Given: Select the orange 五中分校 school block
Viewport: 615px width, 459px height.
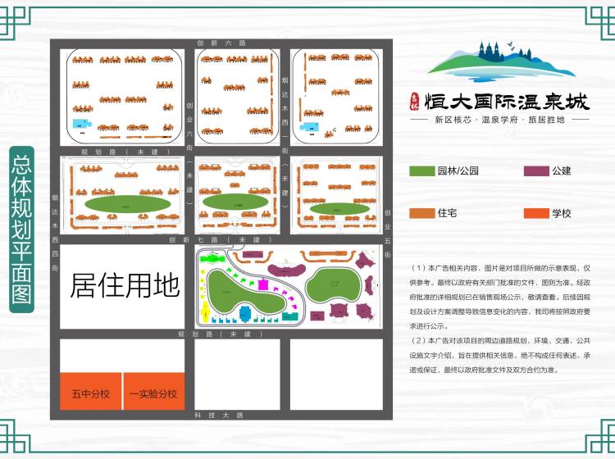Looking at the screenshot, I should click(x=90, y=391).
